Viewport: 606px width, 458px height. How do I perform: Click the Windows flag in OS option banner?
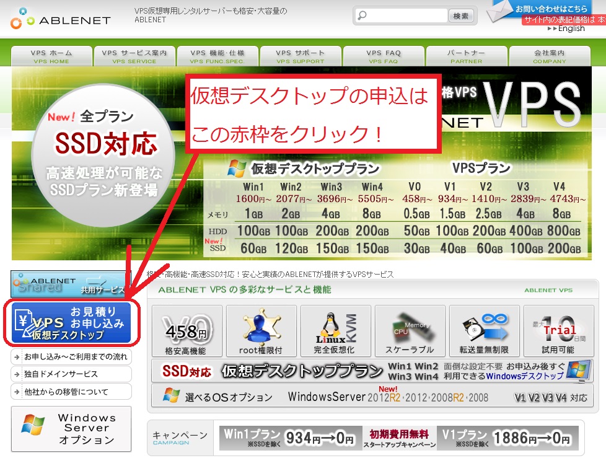pos(171,396)
